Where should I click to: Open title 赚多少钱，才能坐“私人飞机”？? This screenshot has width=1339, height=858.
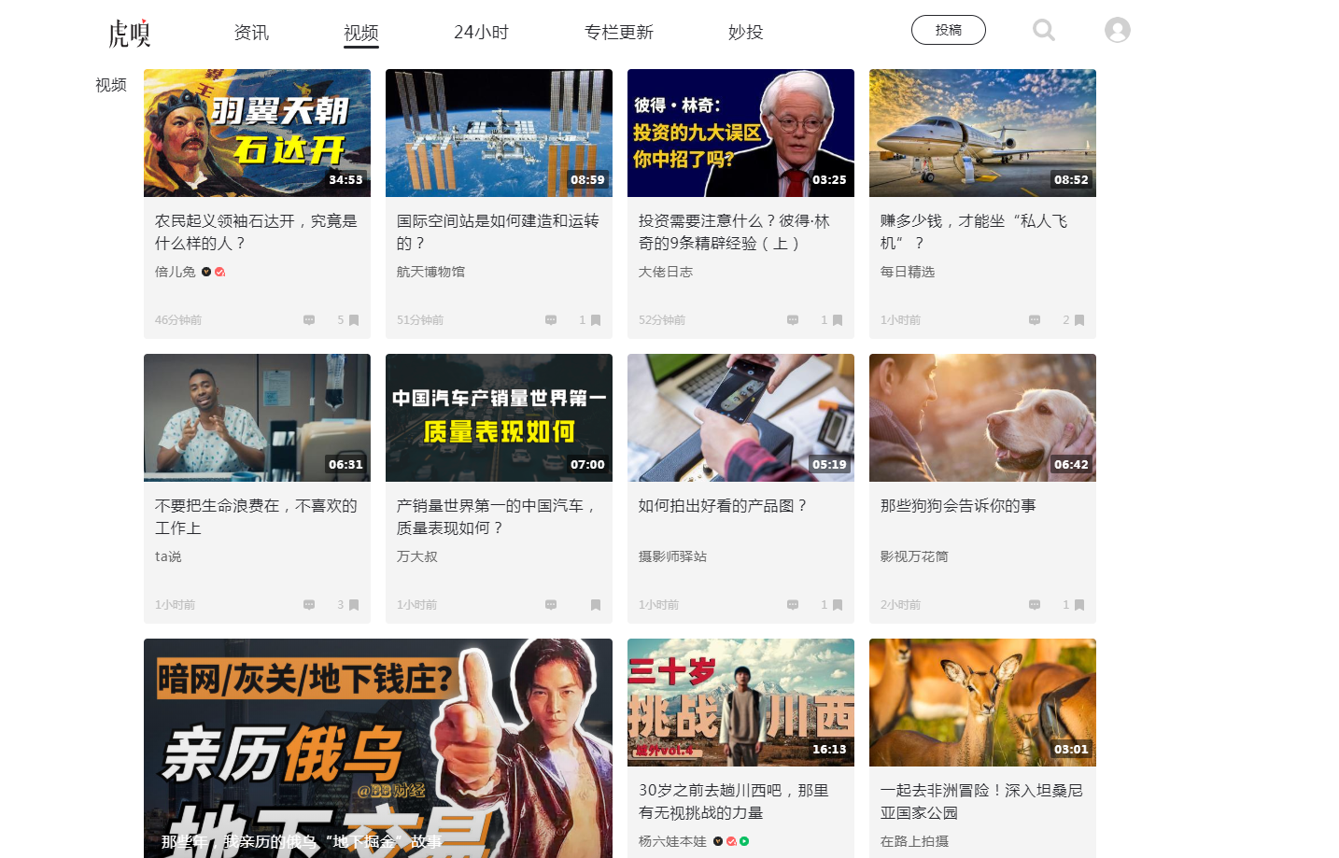pyautogui.click(x=974, y=232)
